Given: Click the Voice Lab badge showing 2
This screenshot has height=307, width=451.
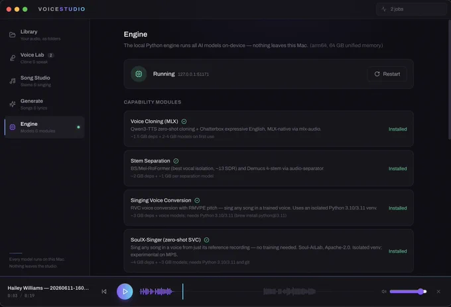Looking at the screenshot, I should pos(50,55).
